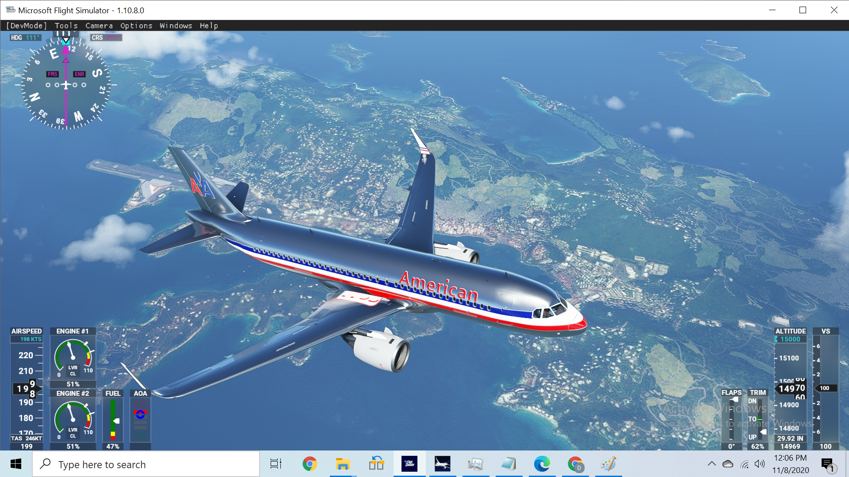Open Google Chrome from the taskbar
This screenshot has height=477, width=849.
point(310,464)
